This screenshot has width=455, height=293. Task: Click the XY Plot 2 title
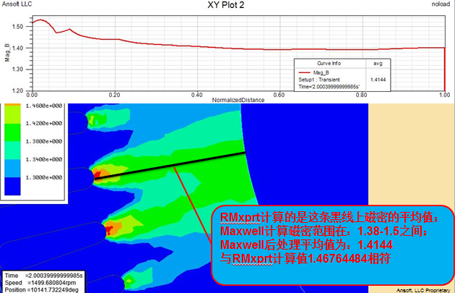pos(226,5)
